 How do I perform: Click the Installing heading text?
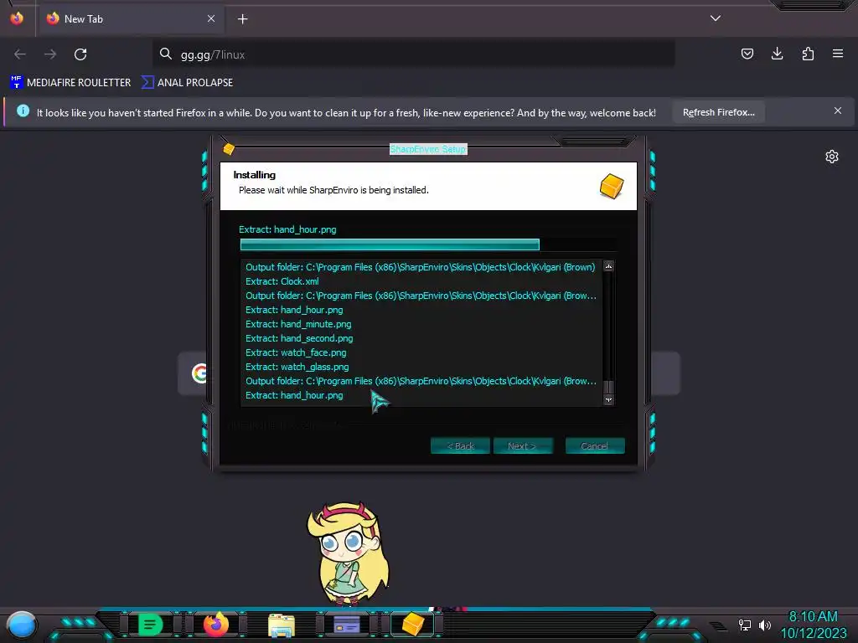[x=255, y=175]
